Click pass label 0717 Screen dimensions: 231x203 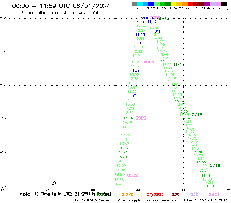click(x=179, y=65)
